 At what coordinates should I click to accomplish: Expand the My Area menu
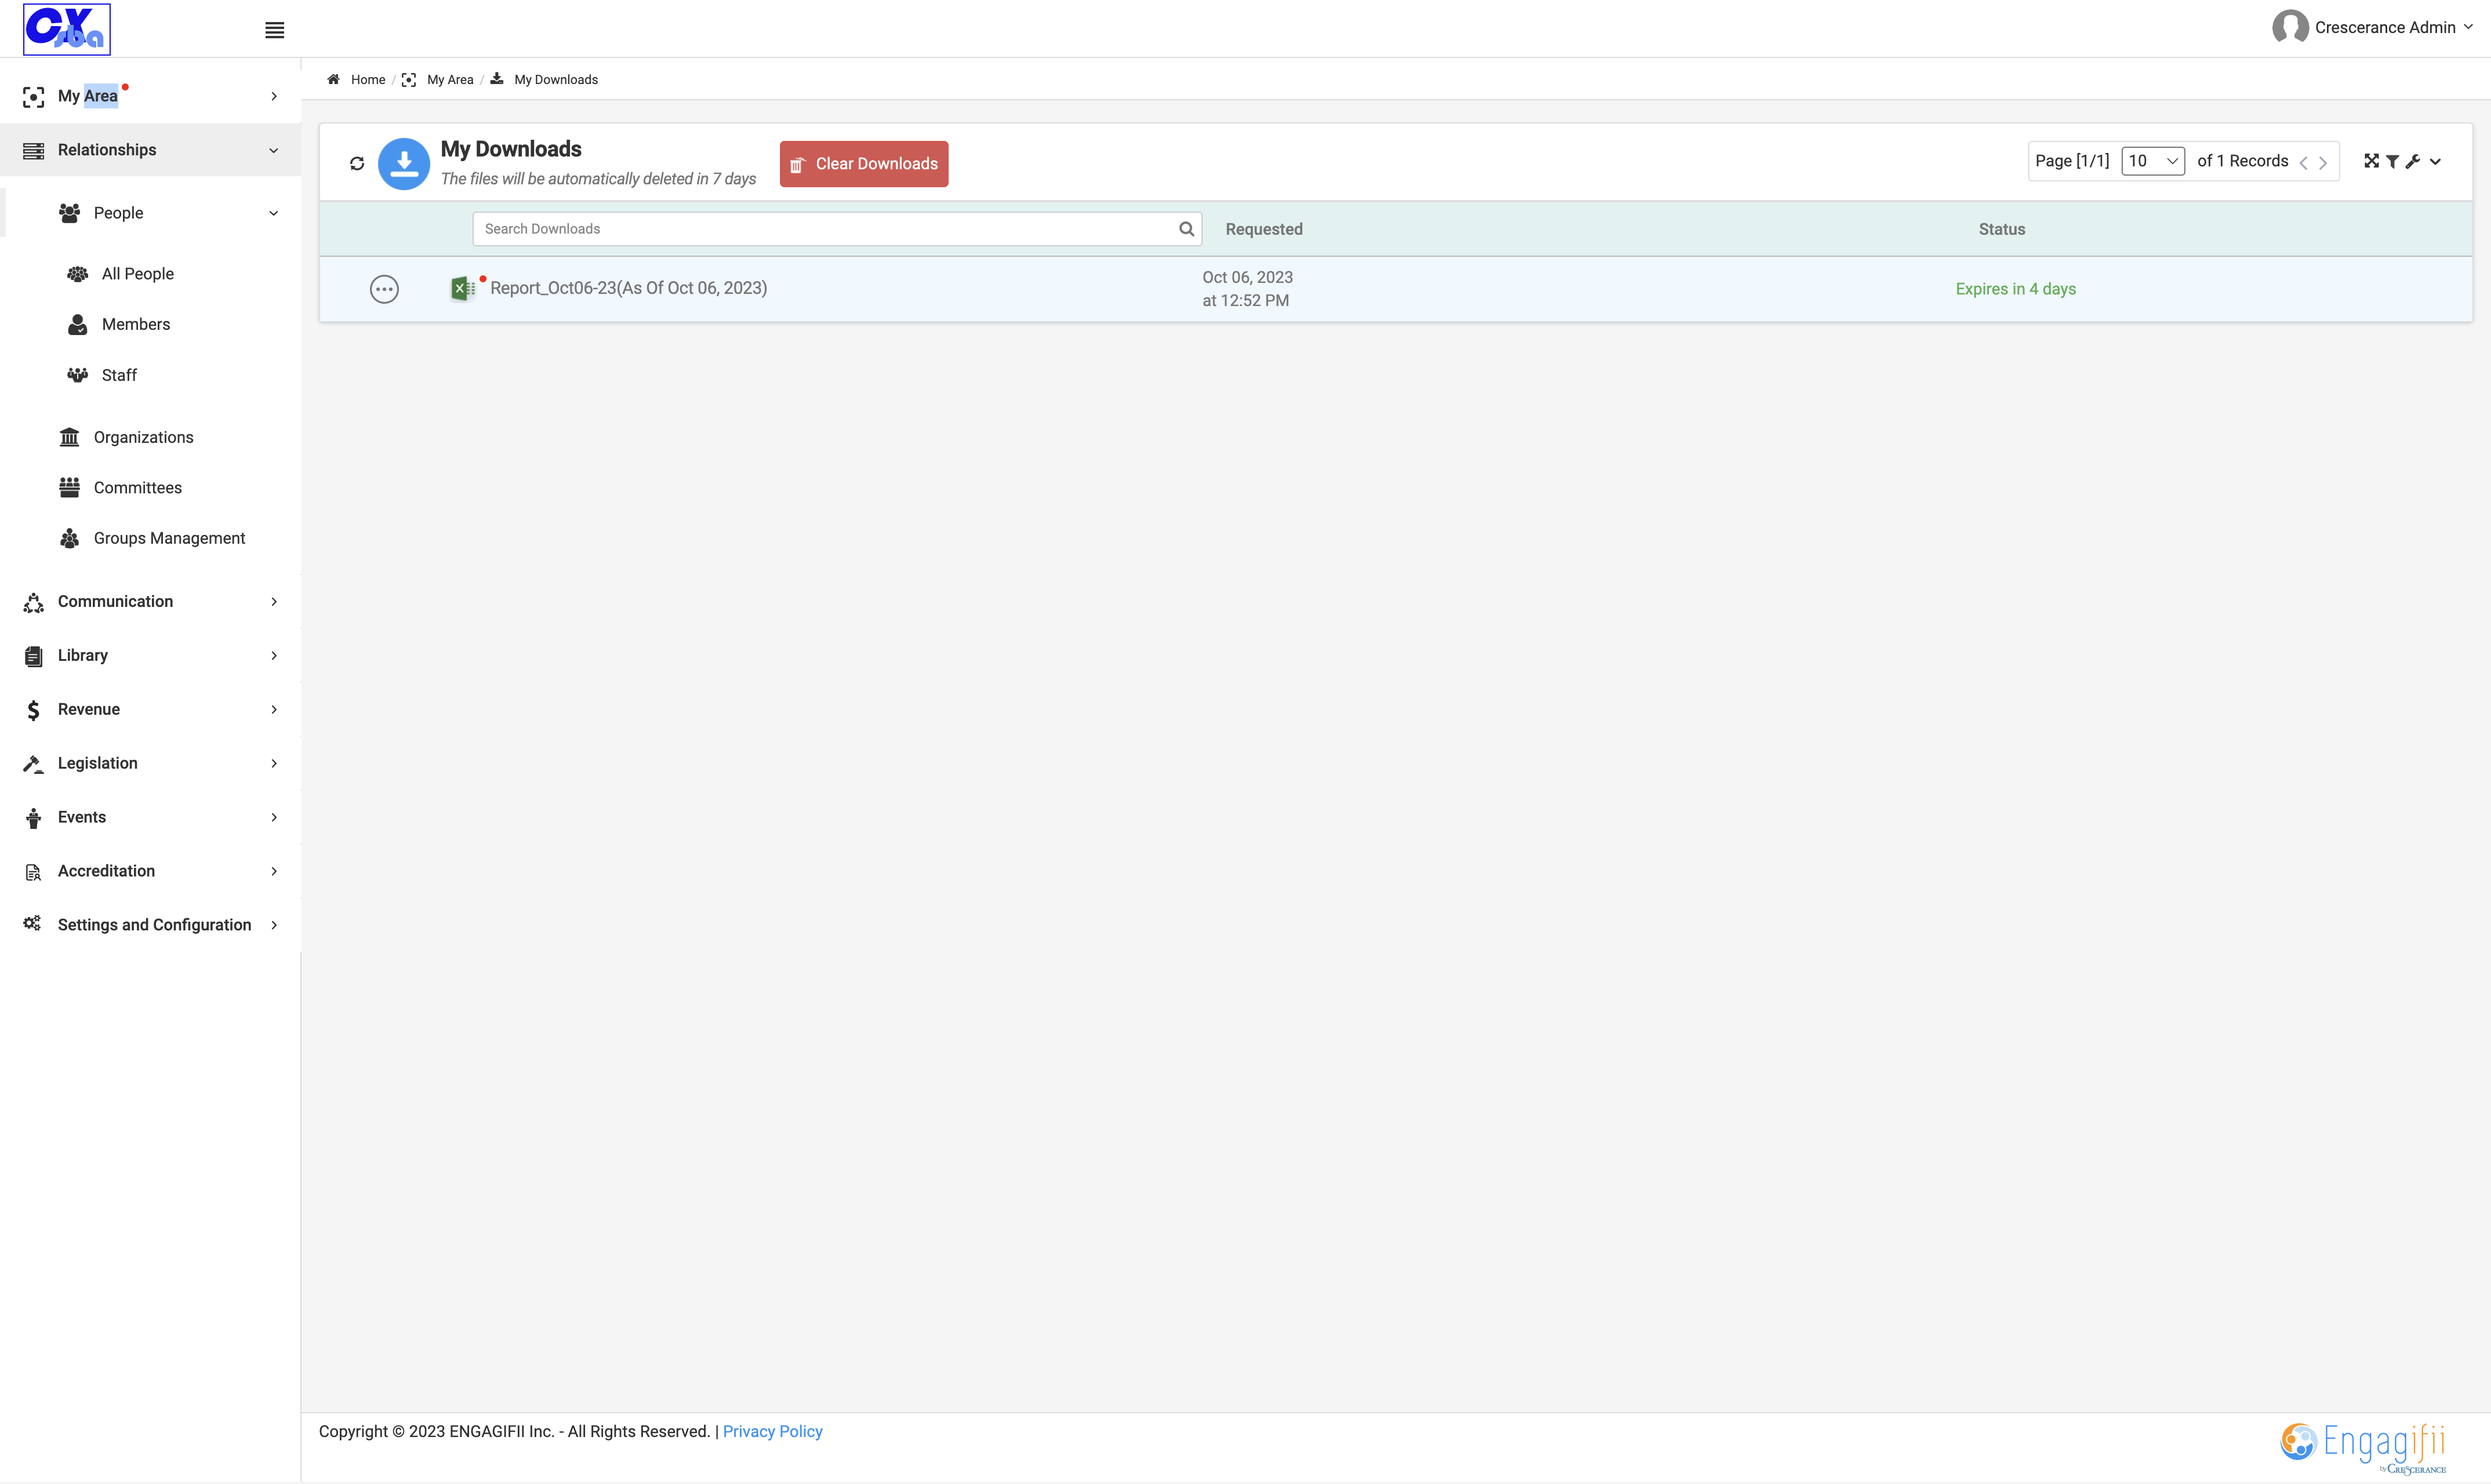pos(150,96)
